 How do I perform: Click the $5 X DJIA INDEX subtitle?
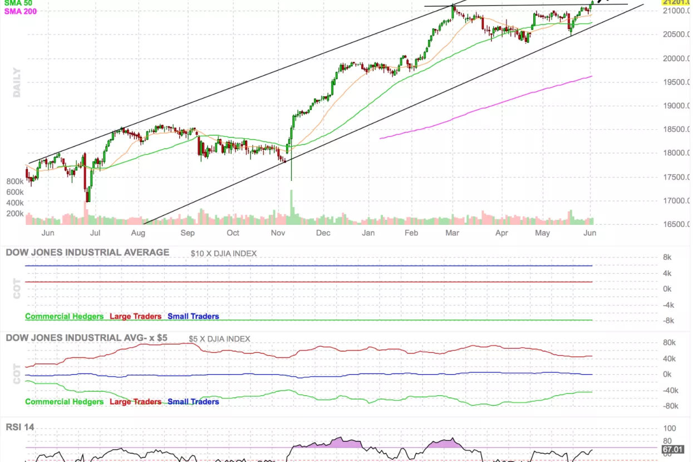point(219,338)
